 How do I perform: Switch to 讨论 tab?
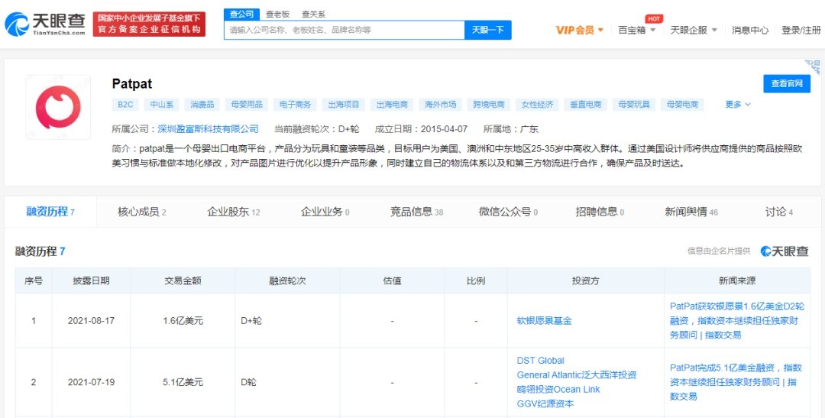[x=778, y=212]
